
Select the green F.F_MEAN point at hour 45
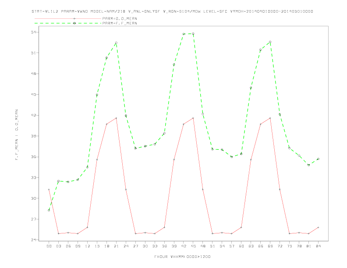[193, 34]
